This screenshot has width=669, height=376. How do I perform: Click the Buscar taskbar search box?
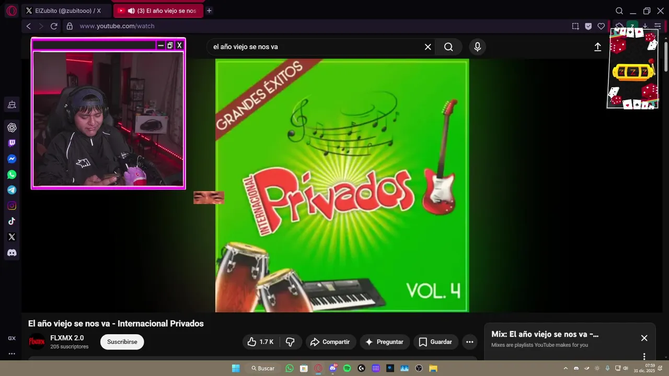coord(263,368)
